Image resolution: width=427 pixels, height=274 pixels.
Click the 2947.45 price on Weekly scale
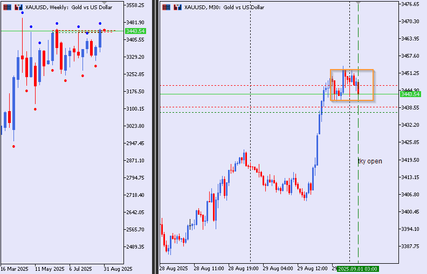[135, 143]
